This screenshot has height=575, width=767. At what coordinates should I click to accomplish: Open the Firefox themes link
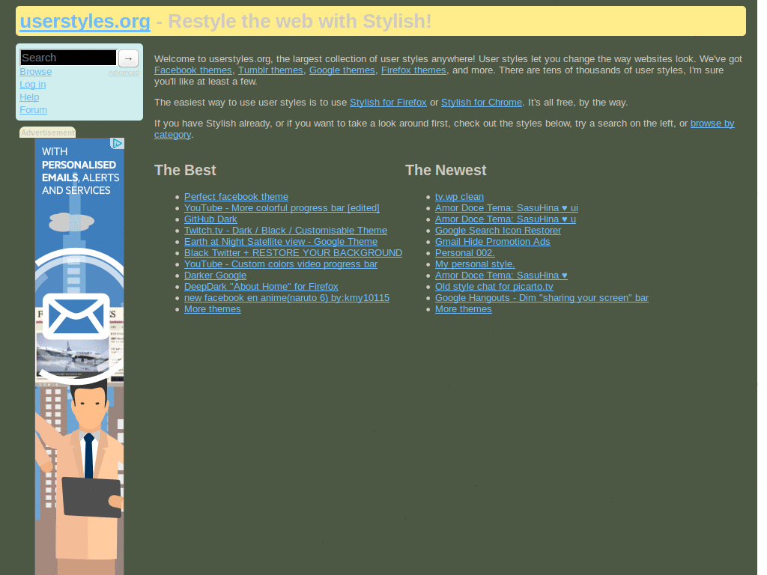413,70
